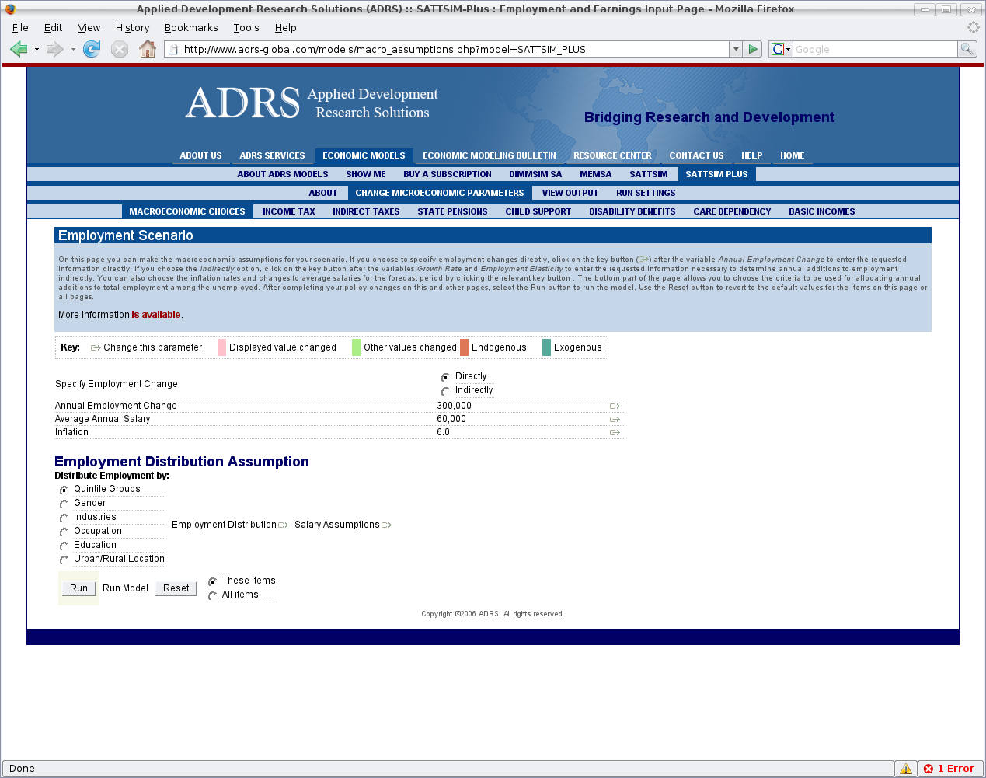Reload the page with the refresh icon
This screenshot has height=778, width=986.
(x=92, y=50)
